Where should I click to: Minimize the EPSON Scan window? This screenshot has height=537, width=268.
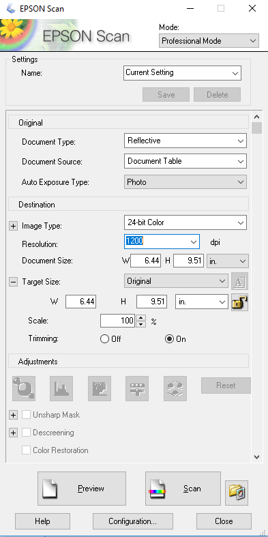click(x=190, y=9)
